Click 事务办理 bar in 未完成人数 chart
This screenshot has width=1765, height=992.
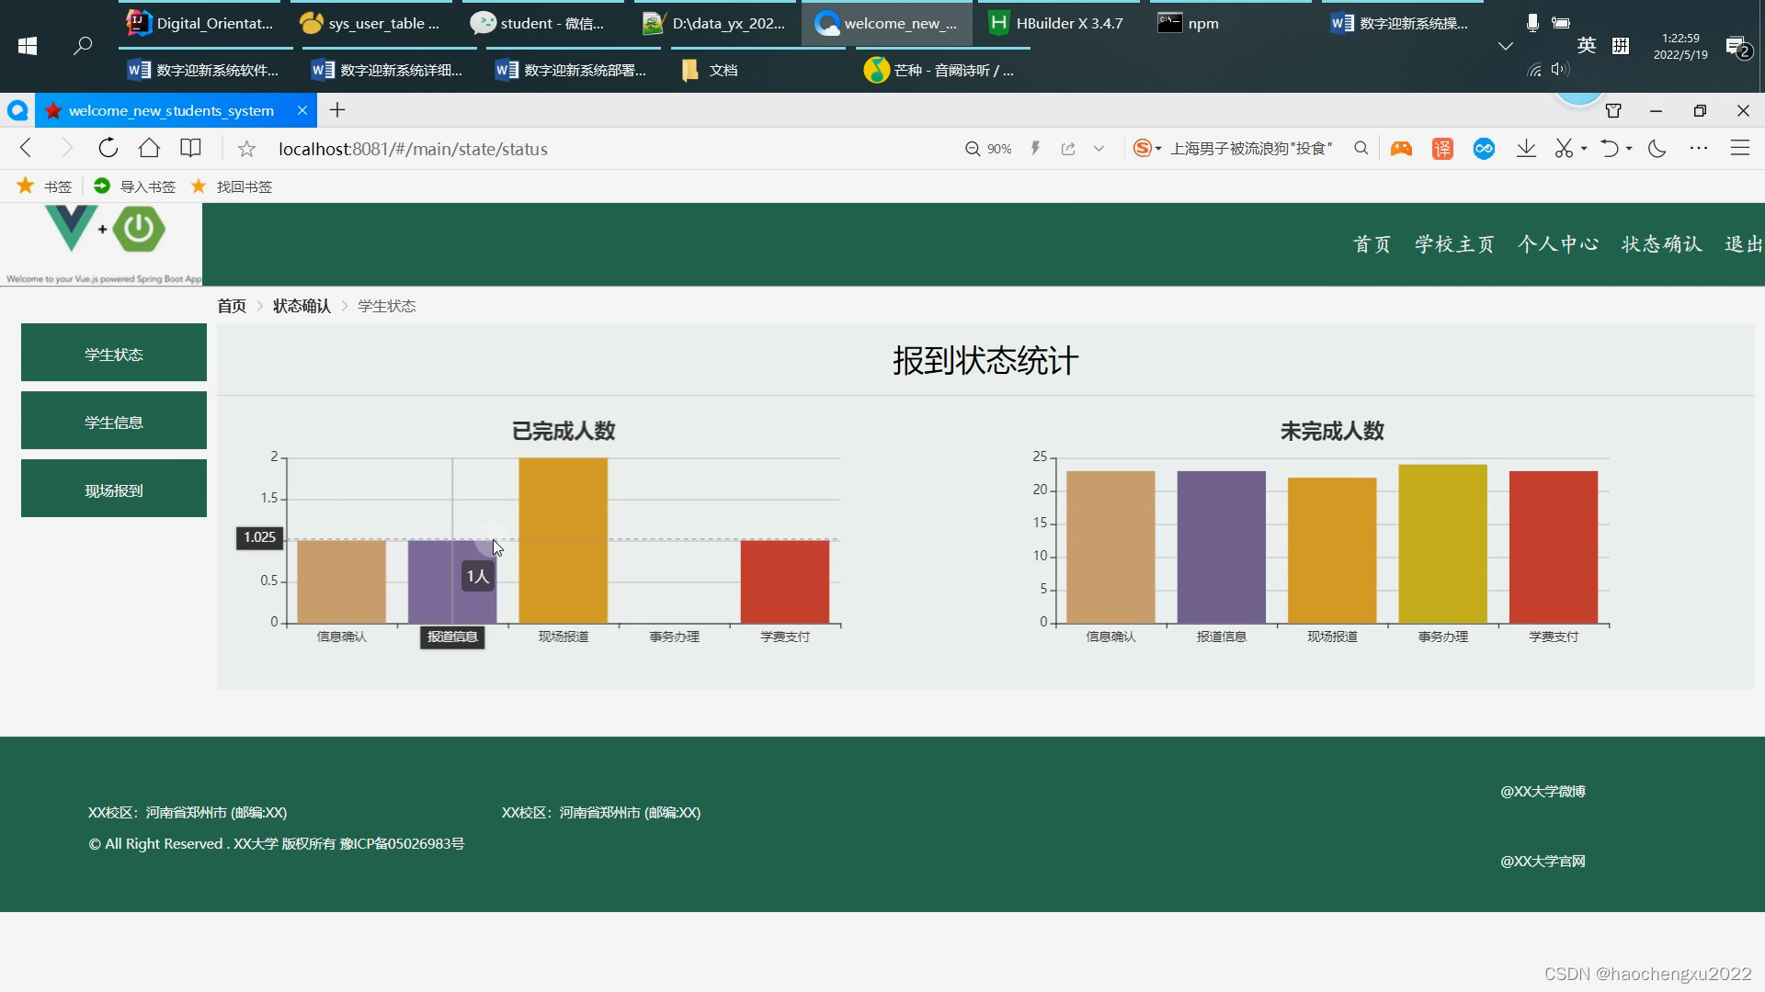[1442, 544]
